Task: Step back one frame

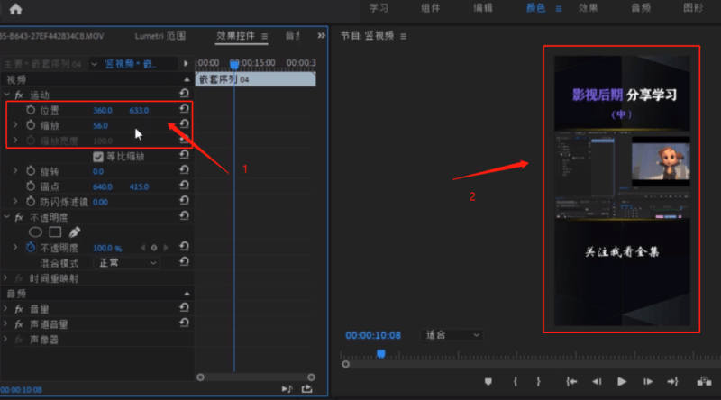Action: coord(597,382)
